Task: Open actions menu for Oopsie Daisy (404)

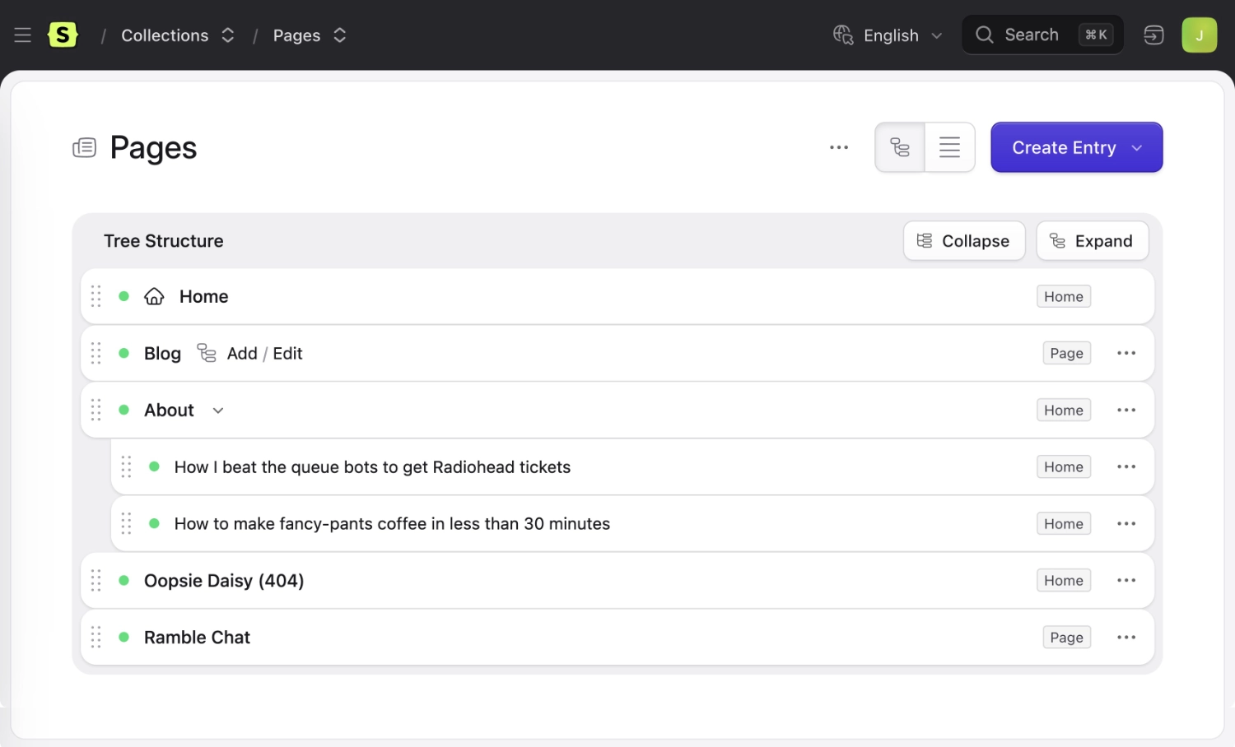Action: point(1125,581)
